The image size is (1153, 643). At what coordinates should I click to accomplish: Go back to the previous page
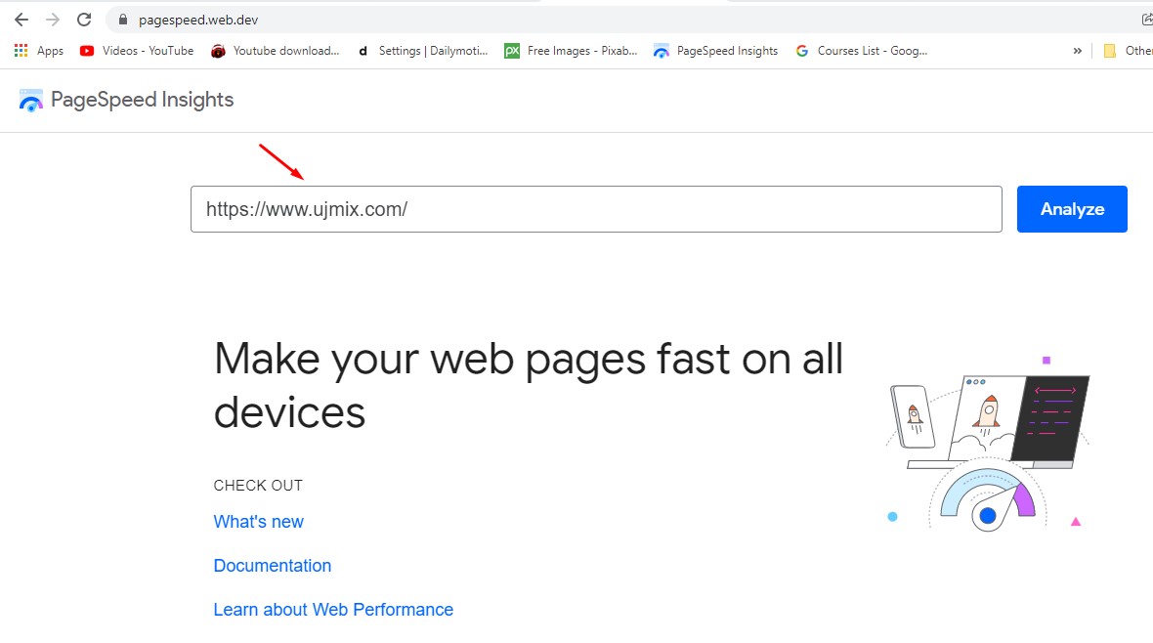tap(21, 20)
